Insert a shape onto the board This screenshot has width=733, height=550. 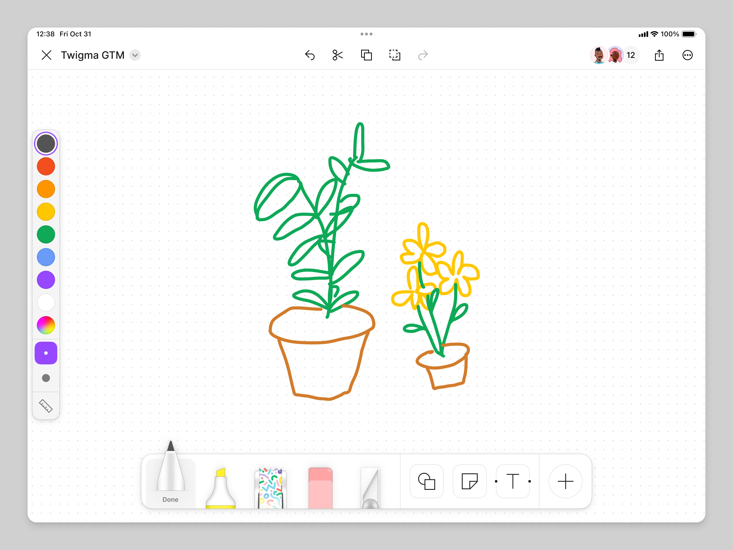coord(426,482)
